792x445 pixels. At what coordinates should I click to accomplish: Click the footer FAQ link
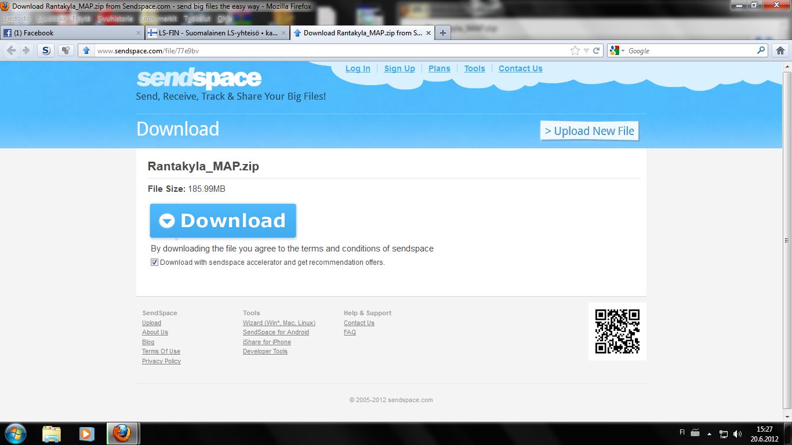(350, 332)
